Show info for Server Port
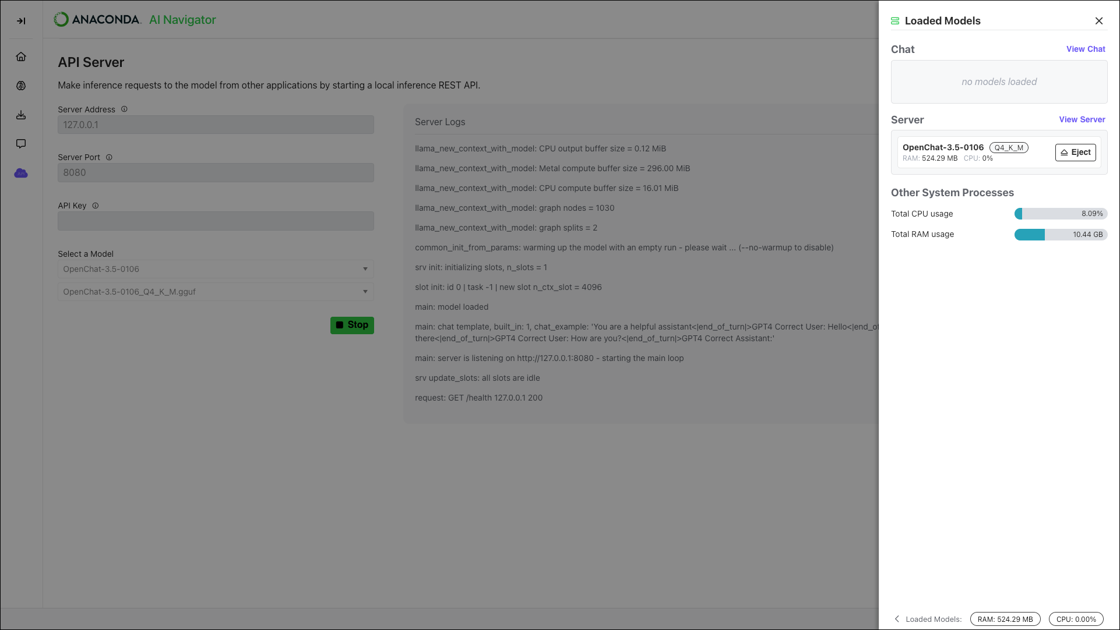Viewport: 1120px width, 630px height. 109,157
